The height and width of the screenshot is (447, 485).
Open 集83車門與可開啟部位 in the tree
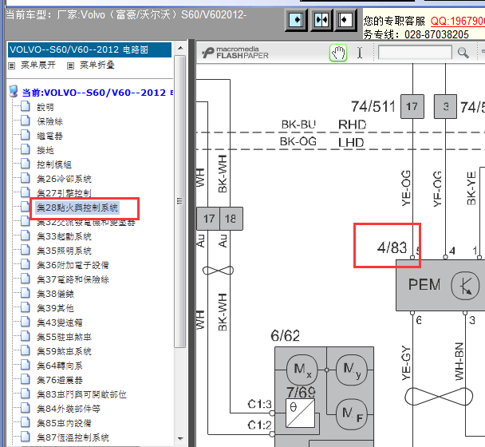(x=81, y=394)
